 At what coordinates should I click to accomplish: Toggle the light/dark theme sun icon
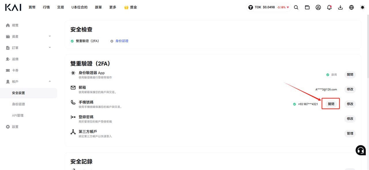point(363,7)
